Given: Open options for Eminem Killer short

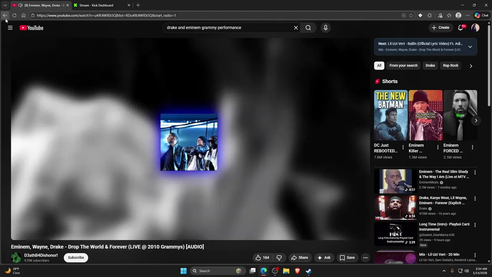Looking at the screenshot, I should pos(438,147).
